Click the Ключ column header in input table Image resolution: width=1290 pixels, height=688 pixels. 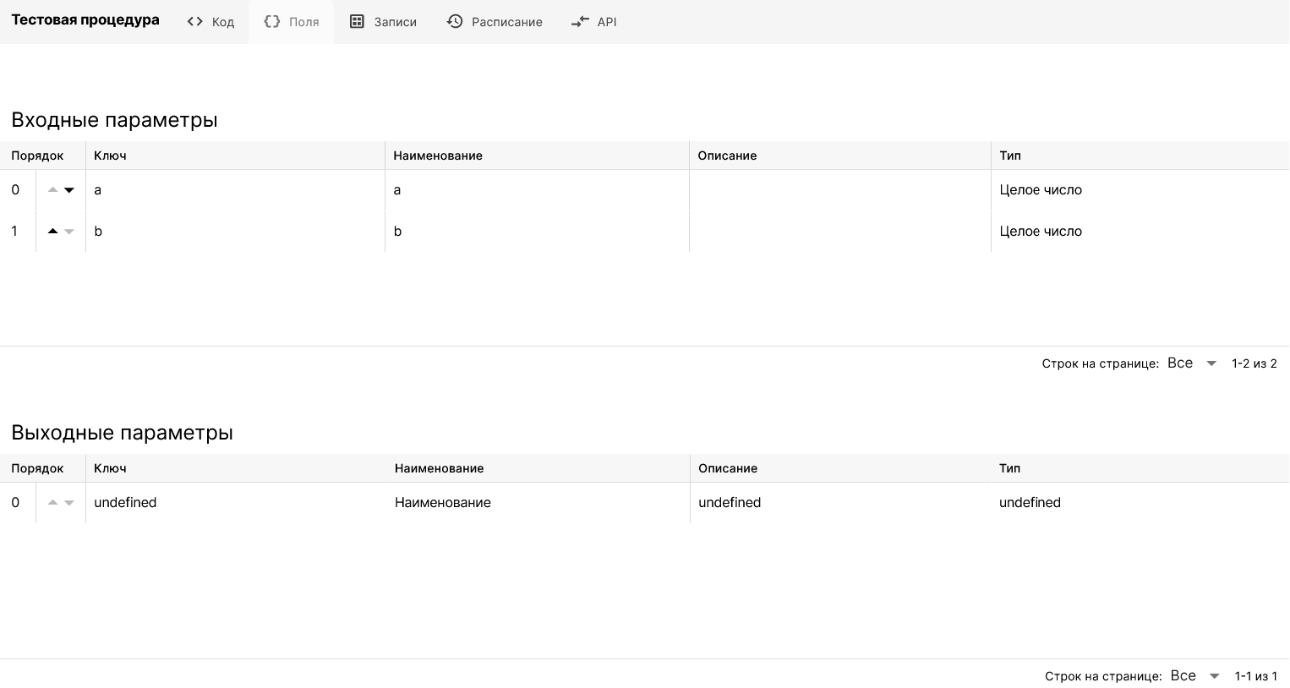coord(110,156)
